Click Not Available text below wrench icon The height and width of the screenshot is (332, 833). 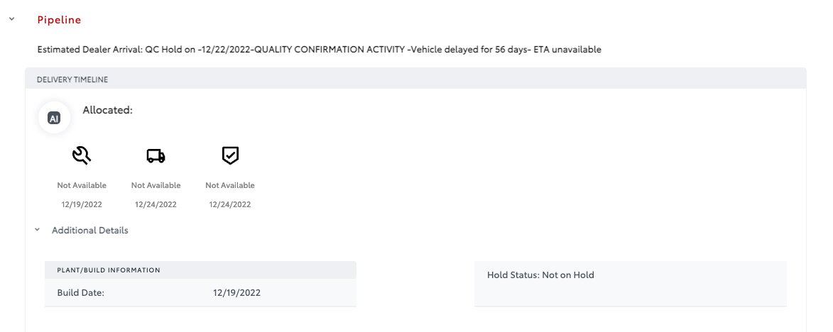pos(81,185)
